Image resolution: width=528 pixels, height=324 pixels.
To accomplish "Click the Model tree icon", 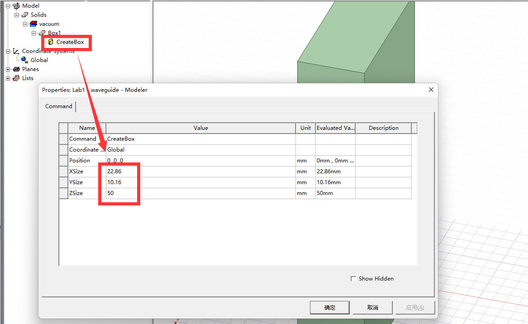I will coord(16,6).
